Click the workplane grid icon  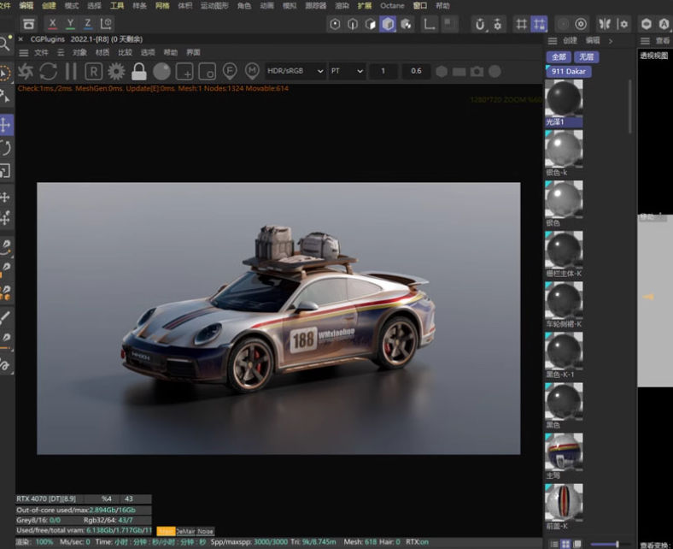[521, 24]
